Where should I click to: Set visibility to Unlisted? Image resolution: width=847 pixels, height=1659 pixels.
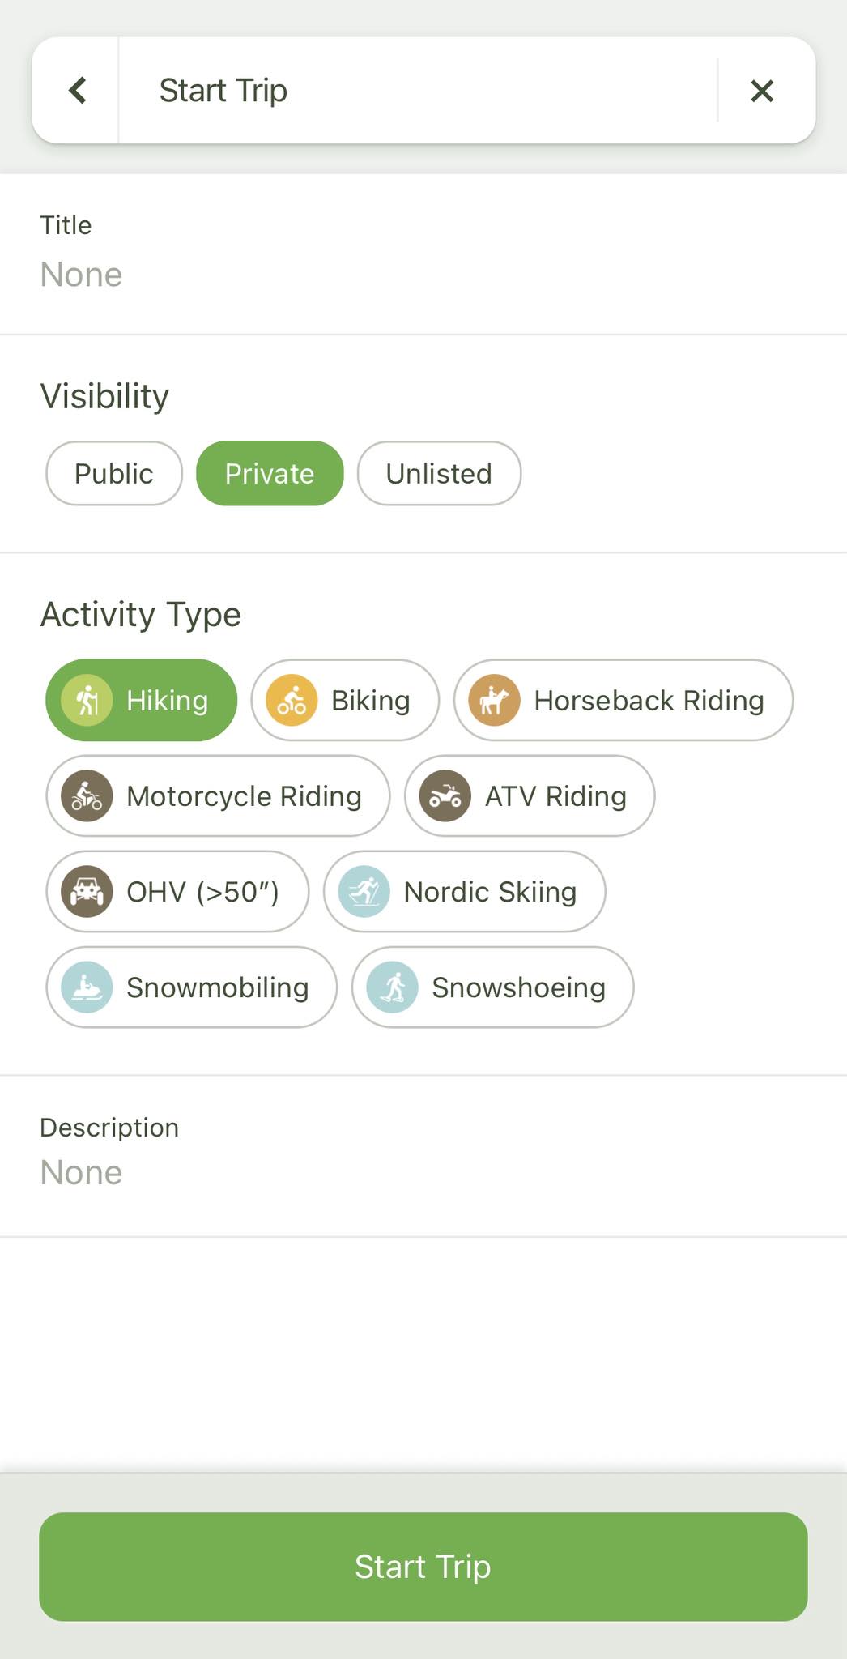pyautogui.click(x=439, y=473)
